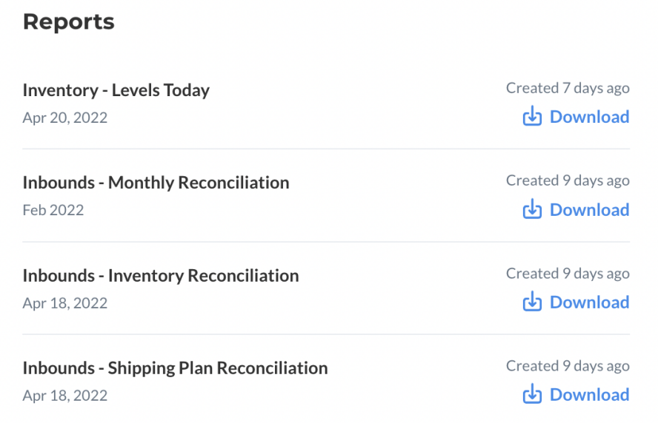This screenshot has width=658, height=423.
Task: Select the Reports page heading
Action: coord(69,22)
